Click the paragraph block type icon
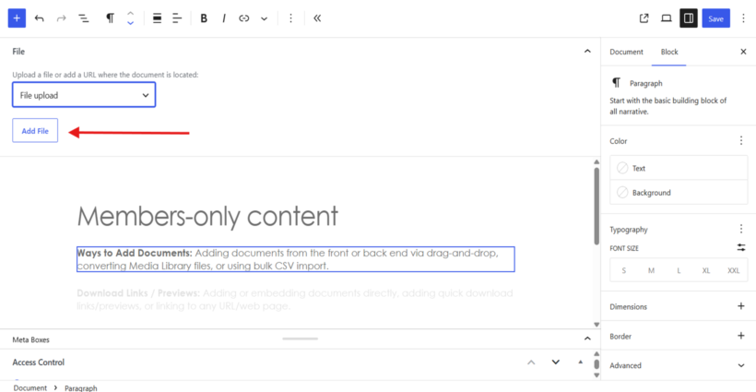Screen dimensions: 756x392 [x=110, y=18]
